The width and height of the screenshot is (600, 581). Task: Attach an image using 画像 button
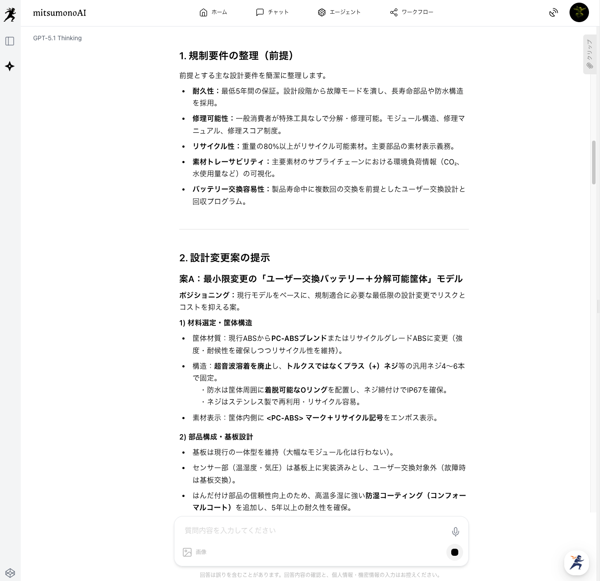[195, 552]
